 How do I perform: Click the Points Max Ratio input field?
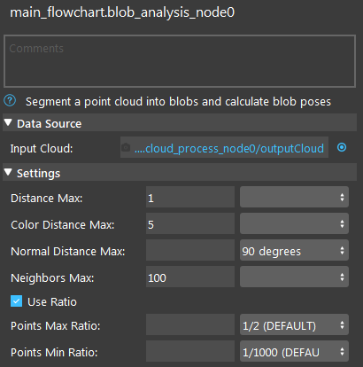190,324
